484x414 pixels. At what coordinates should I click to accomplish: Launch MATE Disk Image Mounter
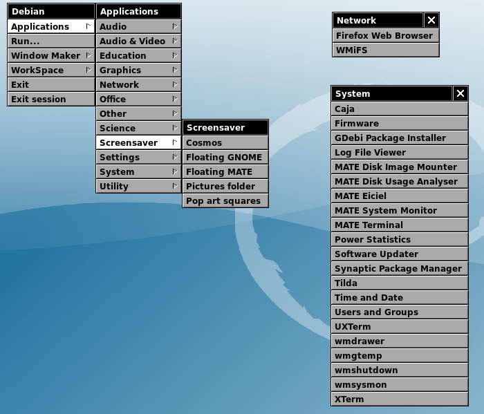tap(400, 167)
